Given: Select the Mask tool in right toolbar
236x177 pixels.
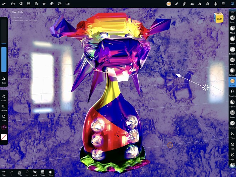Looking at the screenshot, I should [x=232, y=61].
